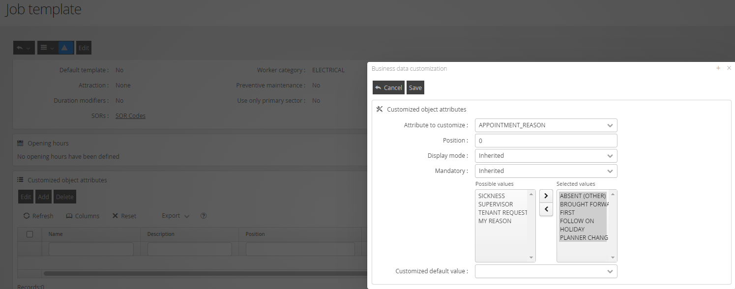
Task: Click the Cancel button
Action: (x=388, y=87)
